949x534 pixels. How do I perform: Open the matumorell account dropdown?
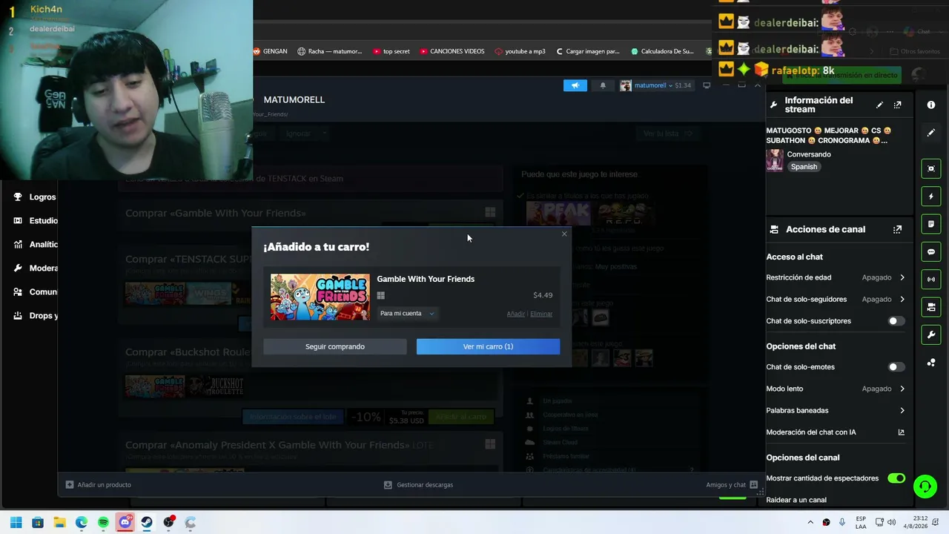pos(655,85)
